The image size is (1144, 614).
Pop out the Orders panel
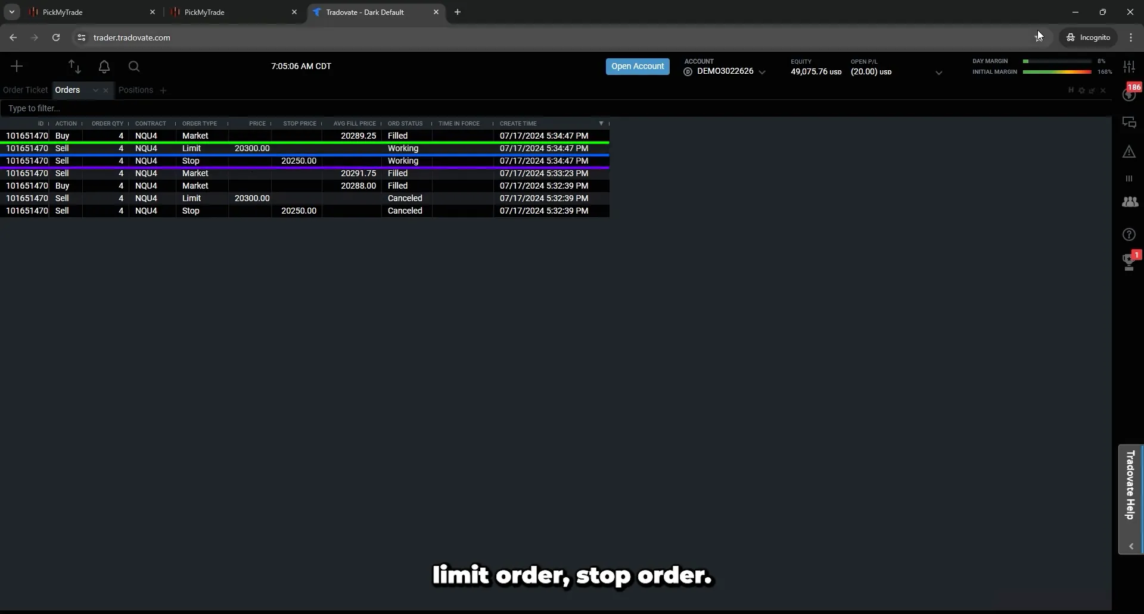(1092, 90)
